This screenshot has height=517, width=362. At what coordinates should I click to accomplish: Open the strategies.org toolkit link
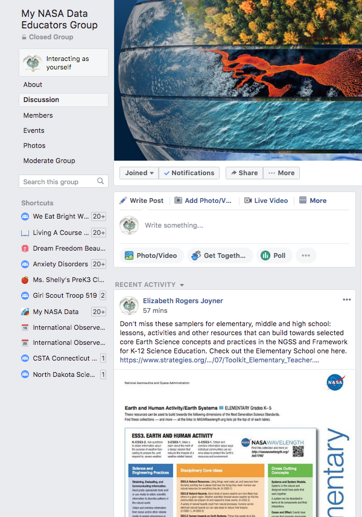[220, 360]
